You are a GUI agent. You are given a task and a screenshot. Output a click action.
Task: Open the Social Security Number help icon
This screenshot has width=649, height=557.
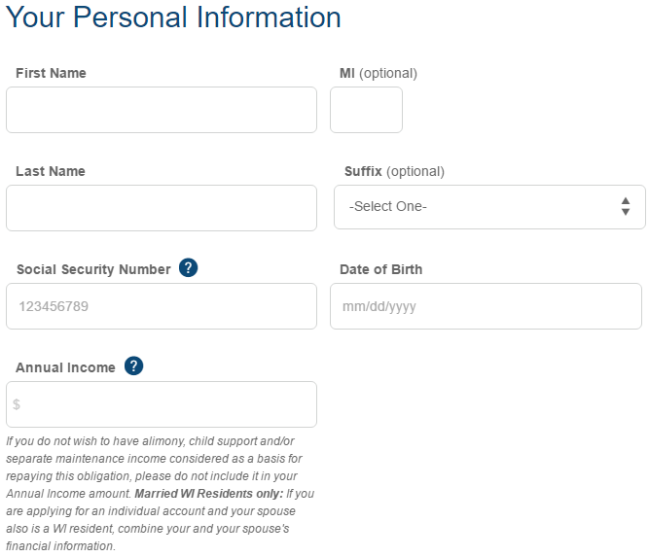[188, 268]
